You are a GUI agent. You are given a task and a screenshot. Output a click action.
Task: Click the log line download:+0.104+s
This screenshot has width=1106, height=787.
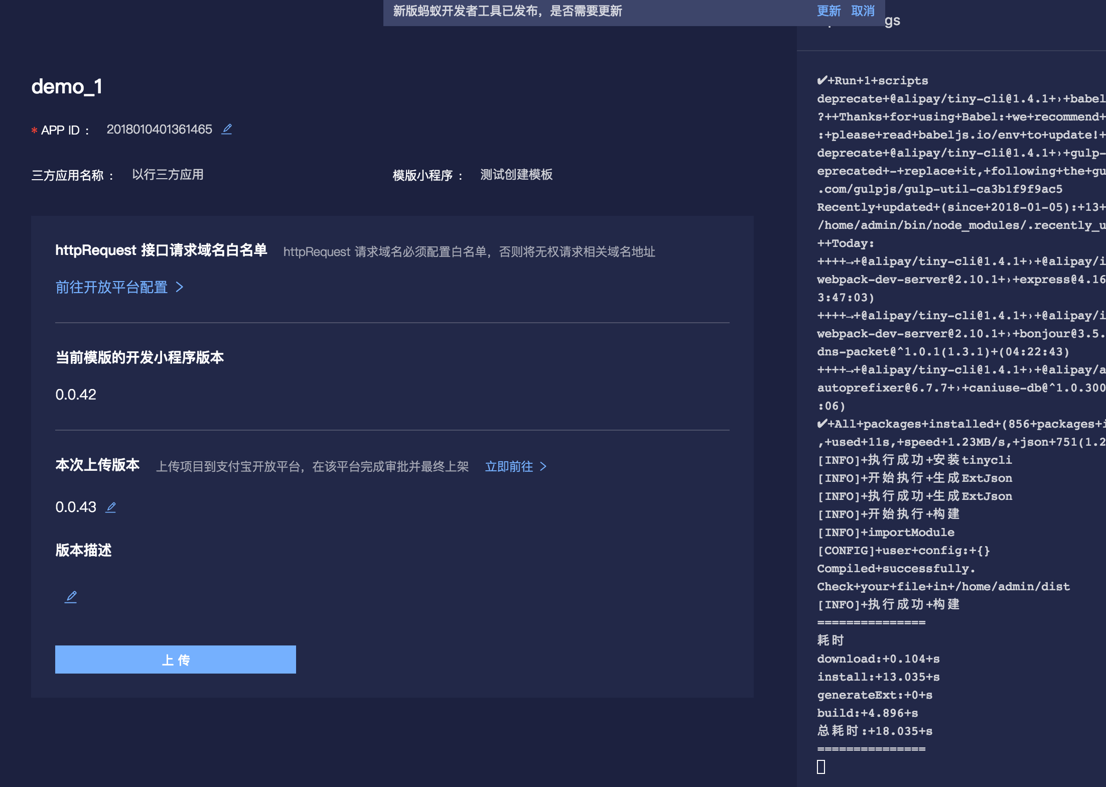click(x=878, y=659)
